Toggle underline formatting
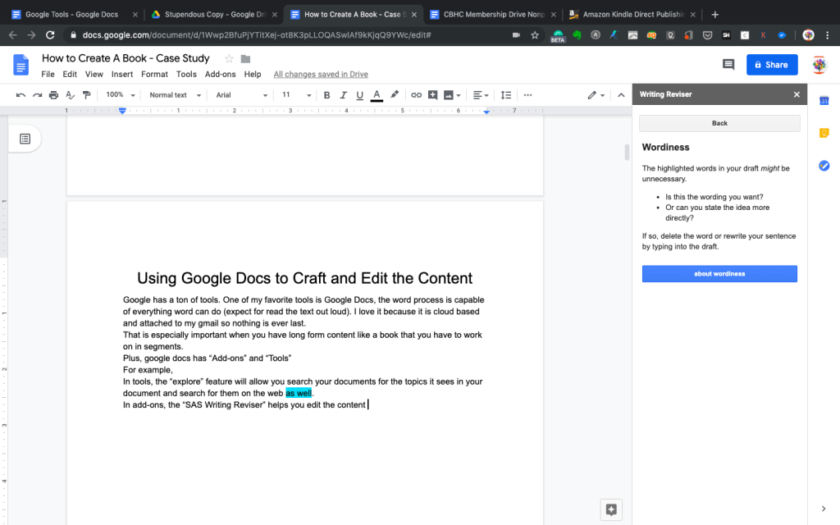Screen dimensions: 840x525 point(359,95)
